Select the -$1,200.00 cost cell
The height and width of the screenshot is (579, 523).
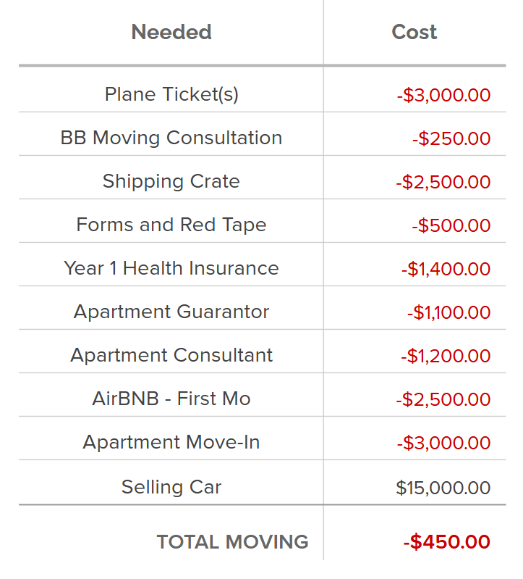446,356
